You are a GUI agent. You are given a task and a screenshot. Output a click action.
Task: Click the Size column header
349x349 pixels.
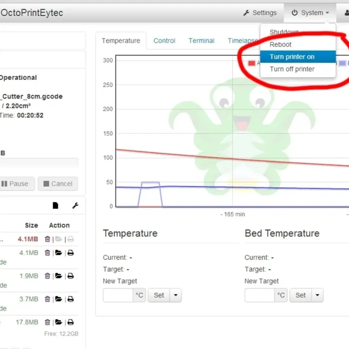(x=31, y=225)
